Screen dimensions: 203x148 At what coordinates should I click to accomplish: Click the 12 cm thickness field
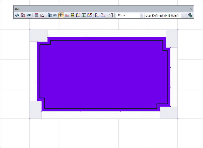click(x=128, y=16)
